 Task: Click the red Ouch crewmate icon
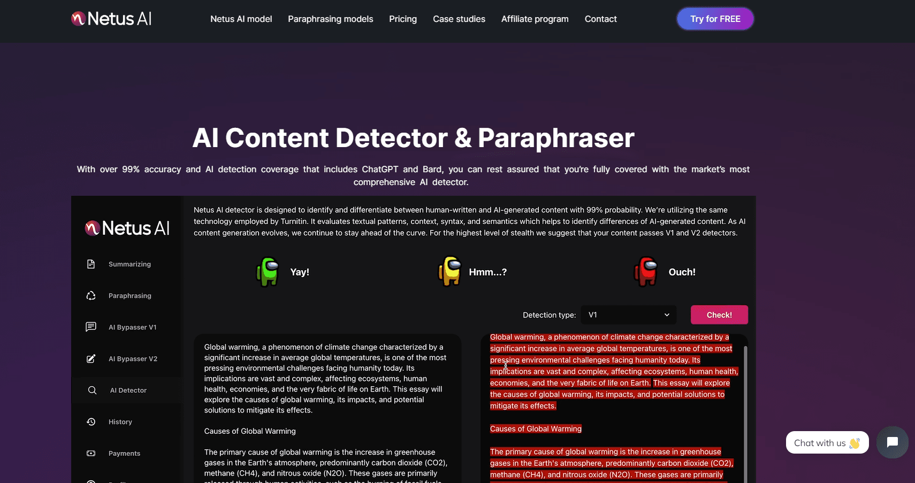646,272
